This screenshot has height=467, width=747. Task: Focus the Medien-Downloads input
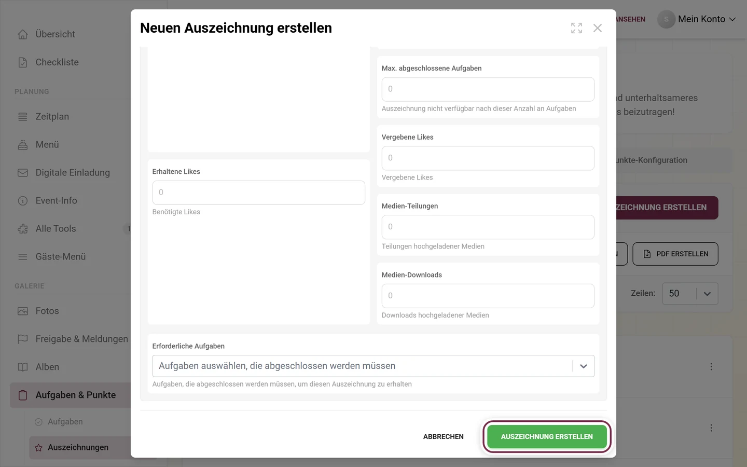point(488,296)
